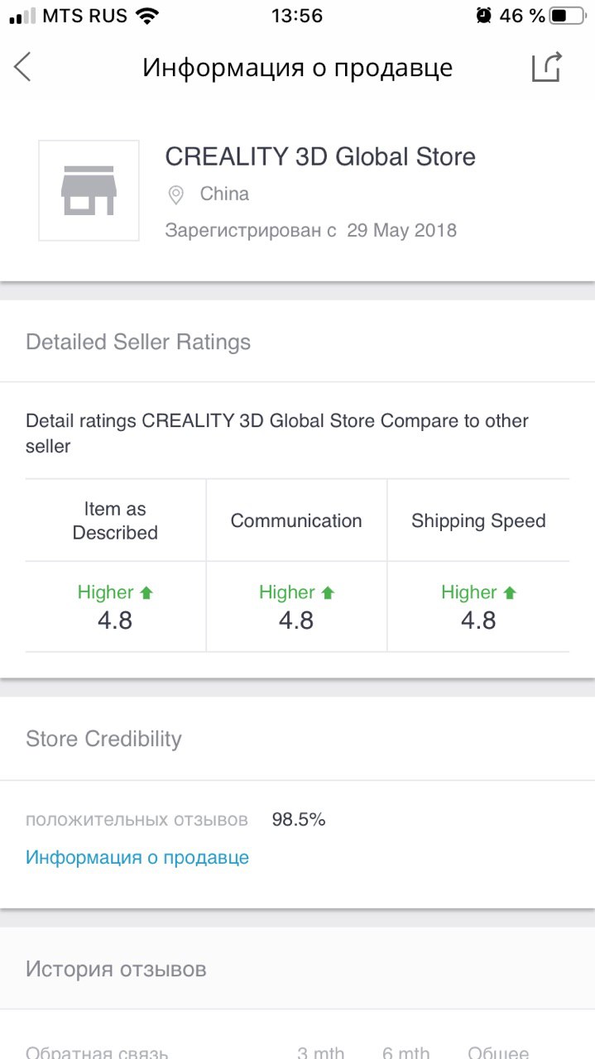Open the blue Информация о продавце link
Viewport: 595px width, 1059px height.
(137, 857)
